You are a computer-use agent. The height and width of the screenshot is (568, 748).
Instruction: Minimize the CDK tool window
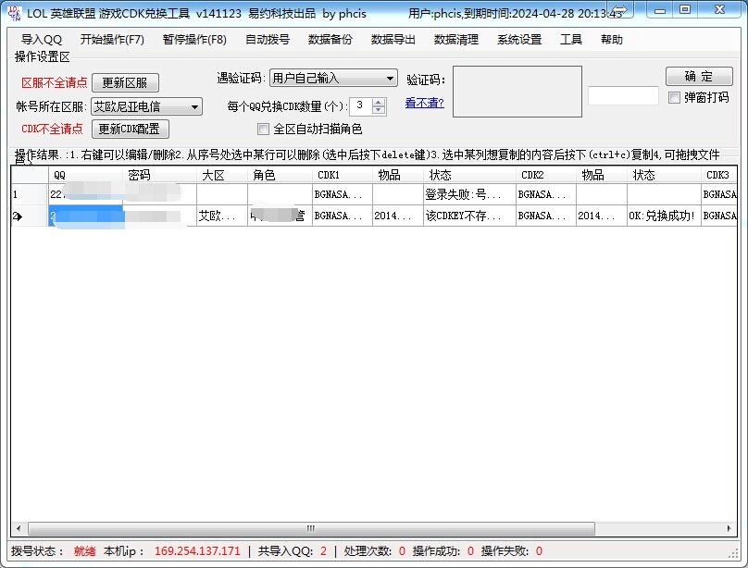(x=660, y=10)
